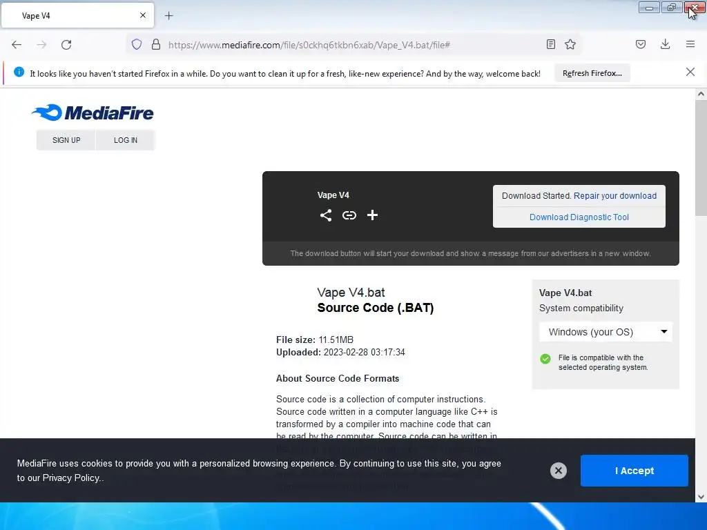The width and height of the screenshot is (707, 530).
Task: Add file with the plus icon
Action: tap(372, 215)
